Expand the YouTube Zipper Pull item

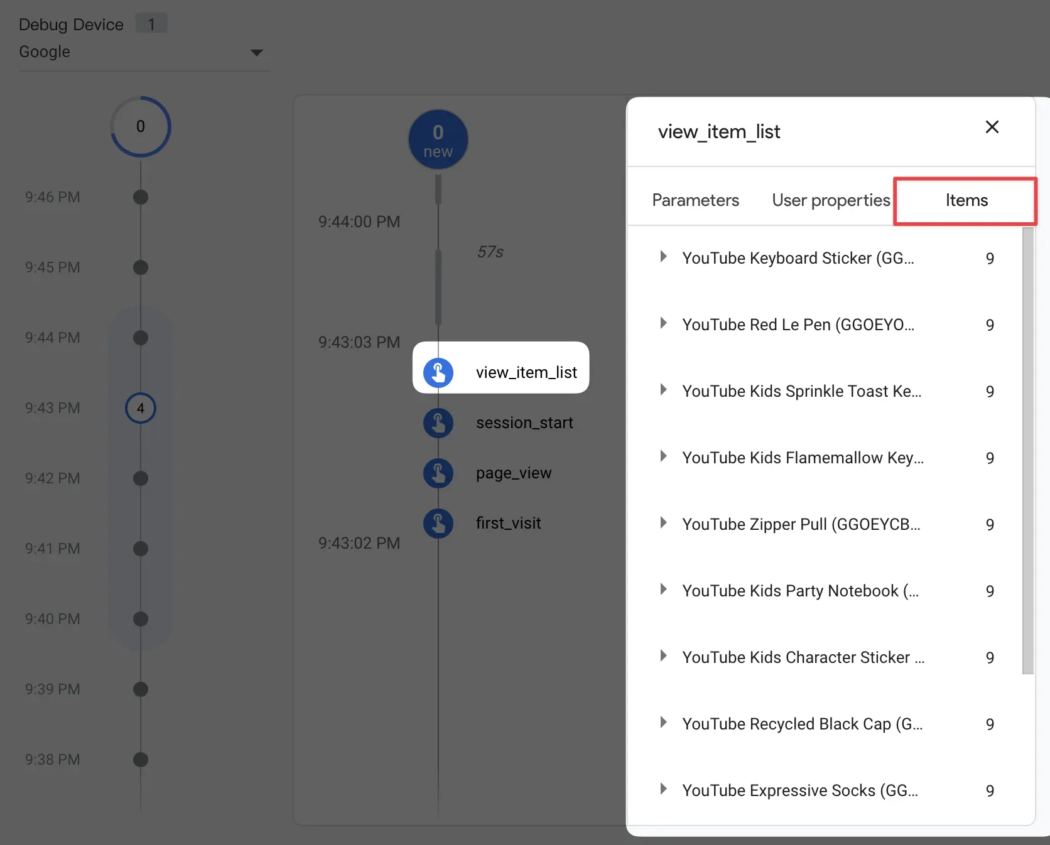pos(663,523)
